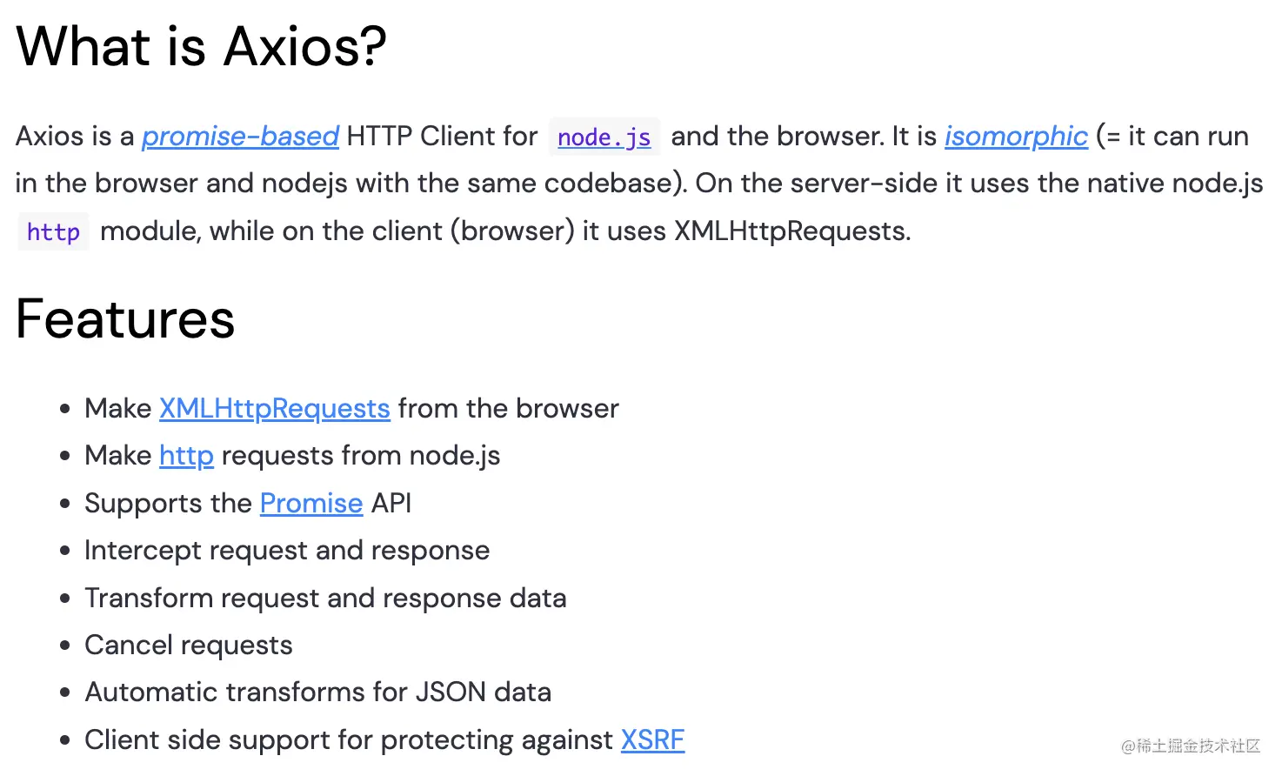Click 'from the browser' text in Features
Image resolution: width=1282 pixels, height=776 pixels.
pos(509,409)
